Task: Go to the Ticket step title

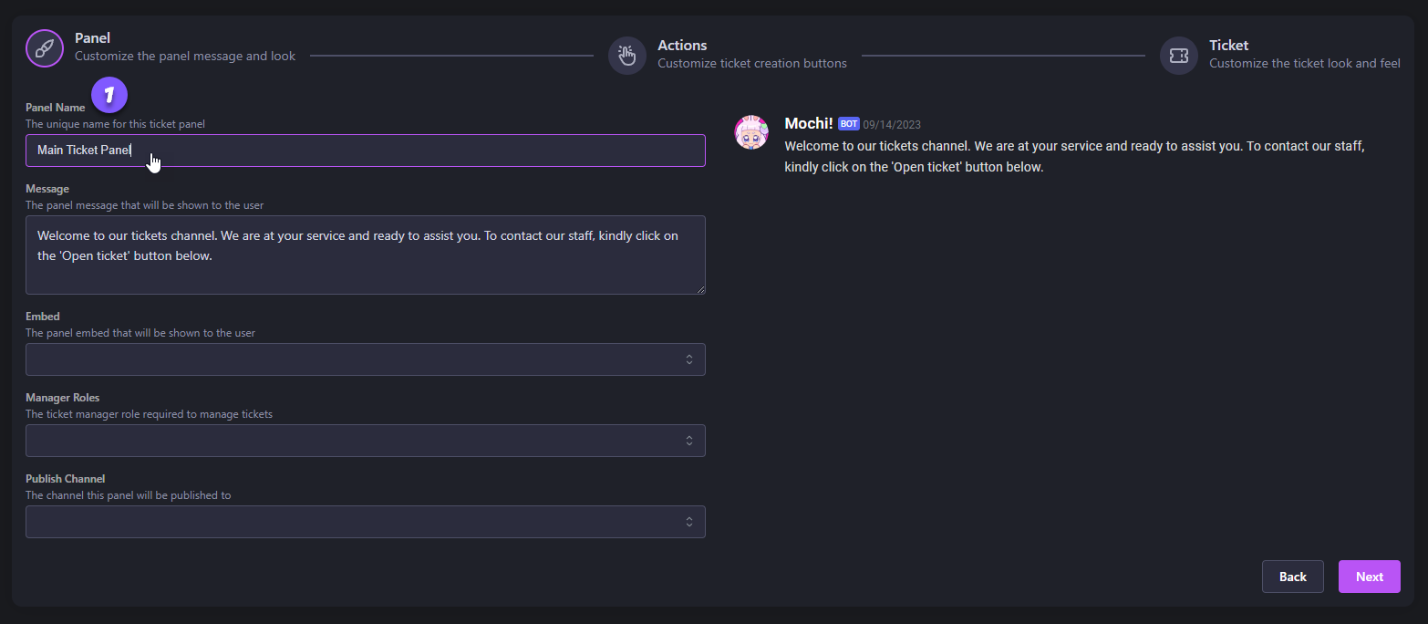Action: pyautogui.click(x=1228, y=45)
